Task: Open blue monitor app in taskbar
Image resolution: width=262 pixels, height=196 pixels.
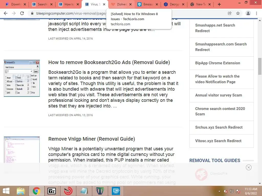Action: click(x=116, y=191)
